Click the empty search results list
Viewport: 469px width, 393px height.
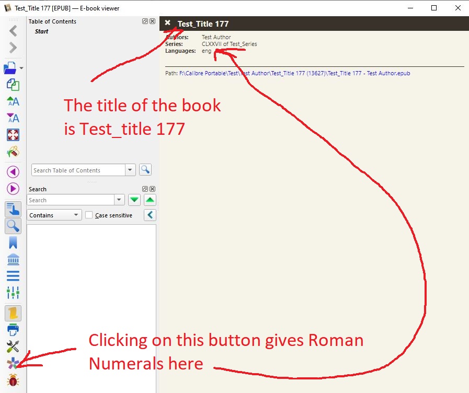(x=91, y=308)
